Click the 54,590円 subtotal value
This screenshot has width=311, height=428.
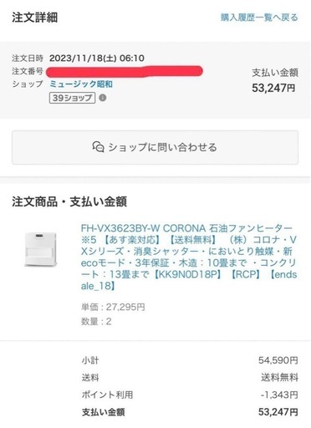click(x=278, y=360)
